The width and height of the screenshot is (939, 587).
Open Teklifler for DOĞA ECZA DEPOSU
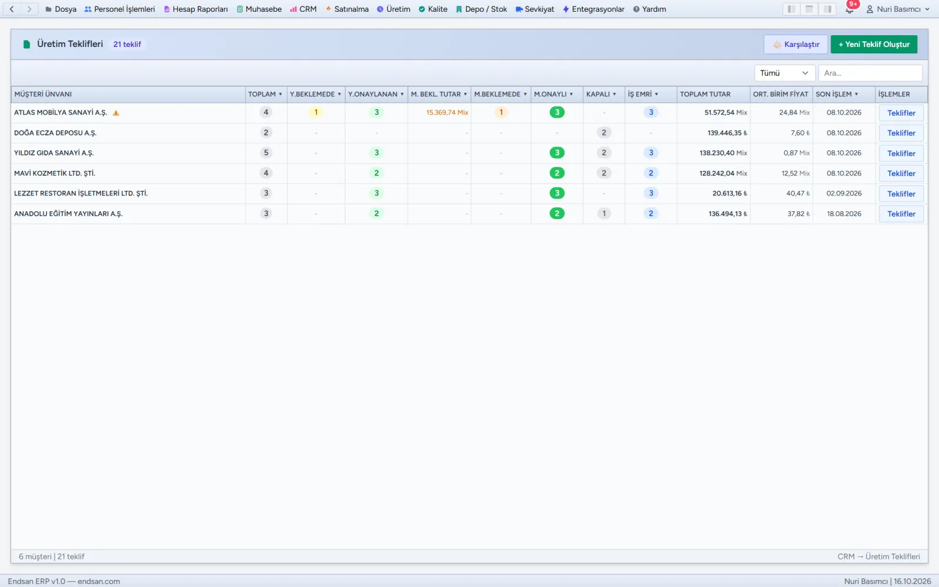coord(901,133)
